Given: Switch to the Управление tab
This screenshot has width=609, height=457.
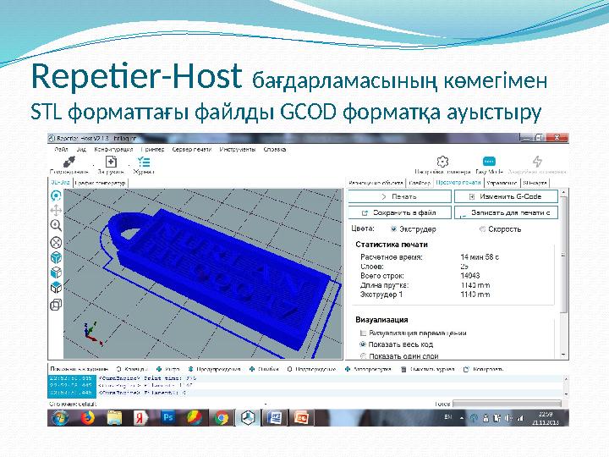Looking at the screenshot, I should click(502, 183).
